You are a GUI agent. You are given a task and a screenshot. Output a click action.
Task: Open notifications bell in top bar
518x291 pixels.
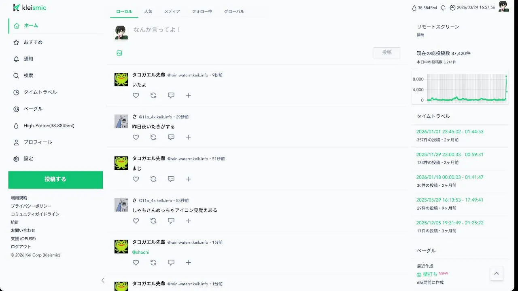(x=443, y=8)
